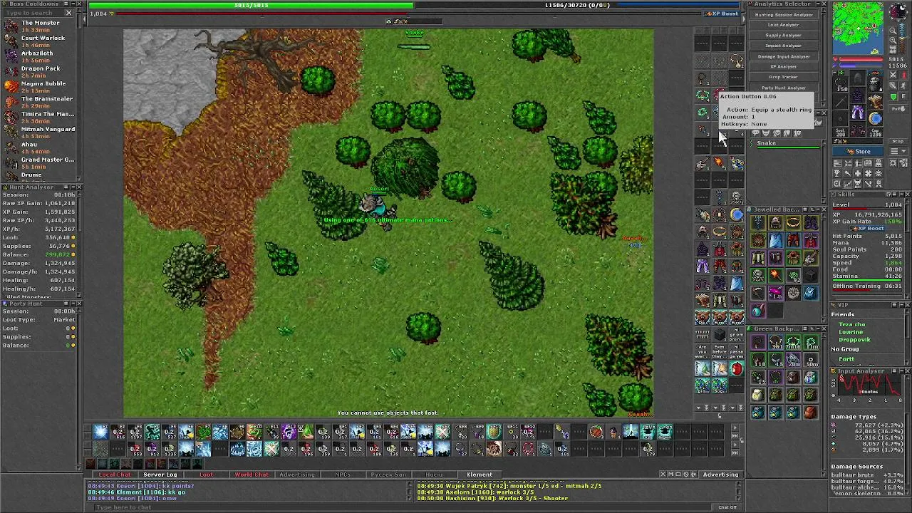The image size is (912, 513).
Task: Open NPCs chat tab
Action: click(343, 475)
